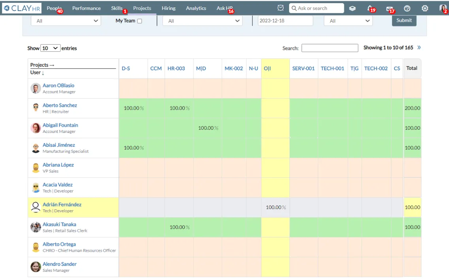Click Adrián Fernández's 100.00% O|I allocation
The width and height of the screenshot is (449, 280).
click(x=276, y=207)
